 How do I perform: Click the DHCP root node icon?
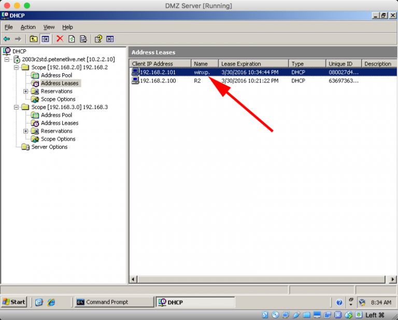coord(7,51)
